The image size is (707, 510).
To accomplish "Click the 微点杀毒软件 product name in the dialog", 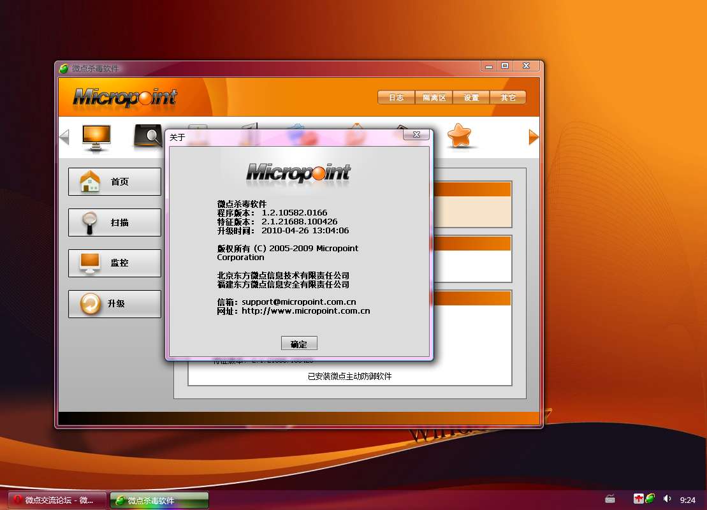I will click(242, 204).
